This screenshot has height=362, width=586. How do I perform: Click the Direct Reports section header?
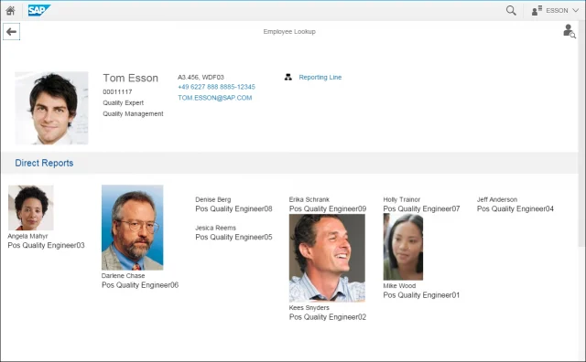point(44,163)
